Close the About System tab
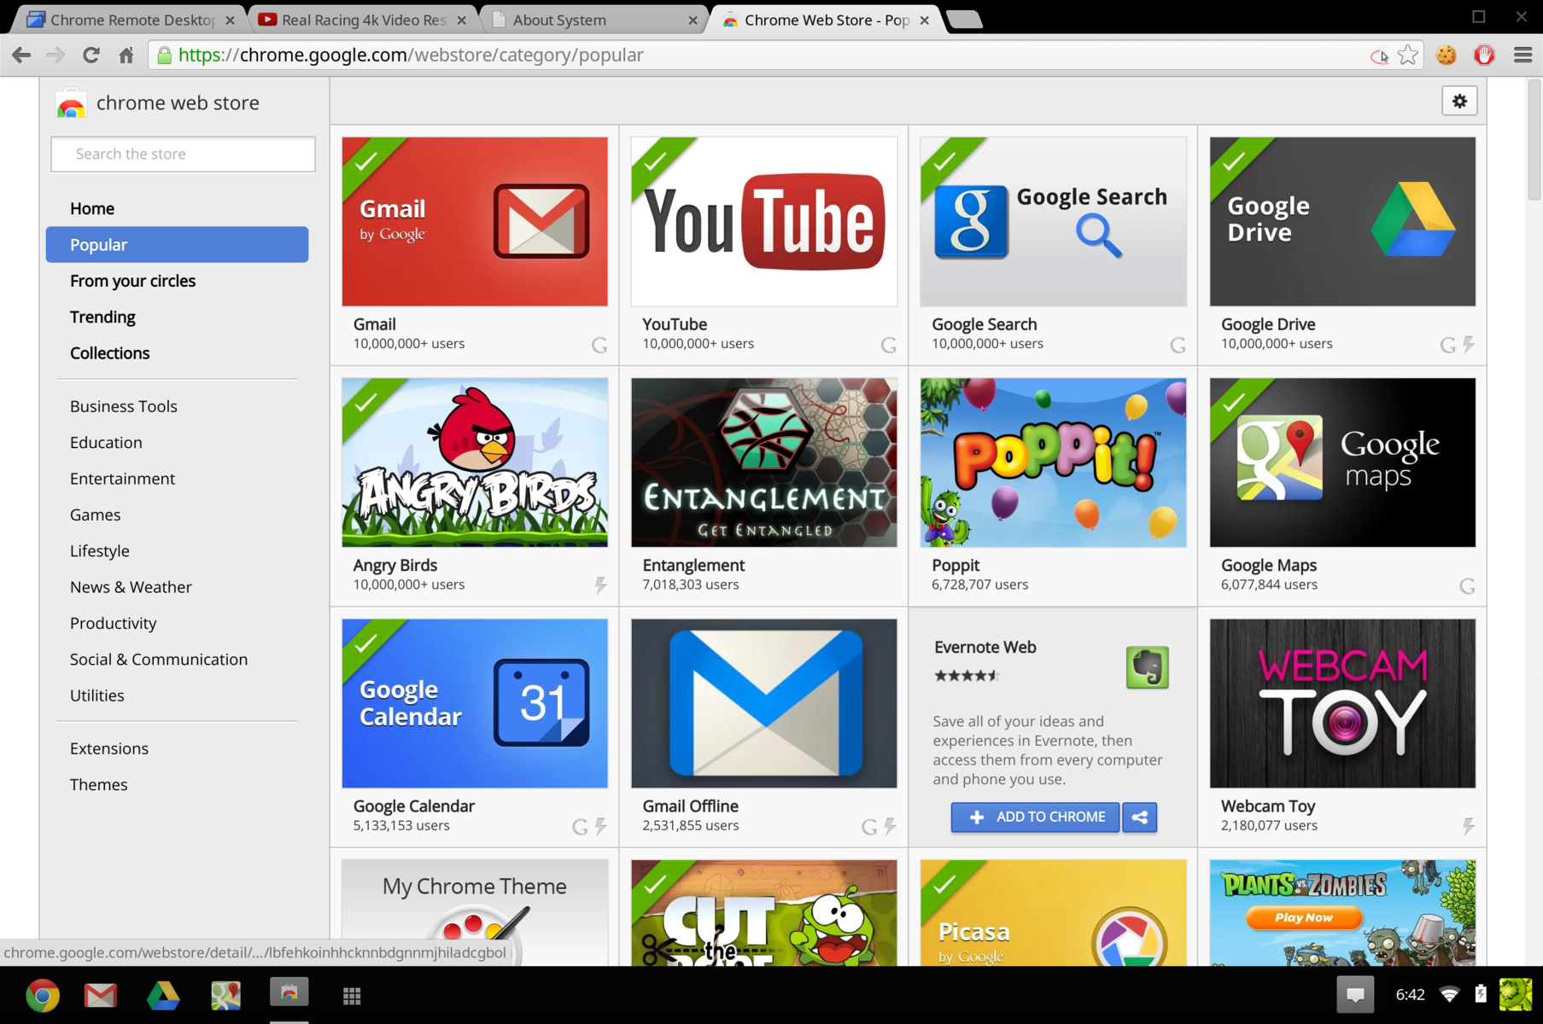 (693, 20)
